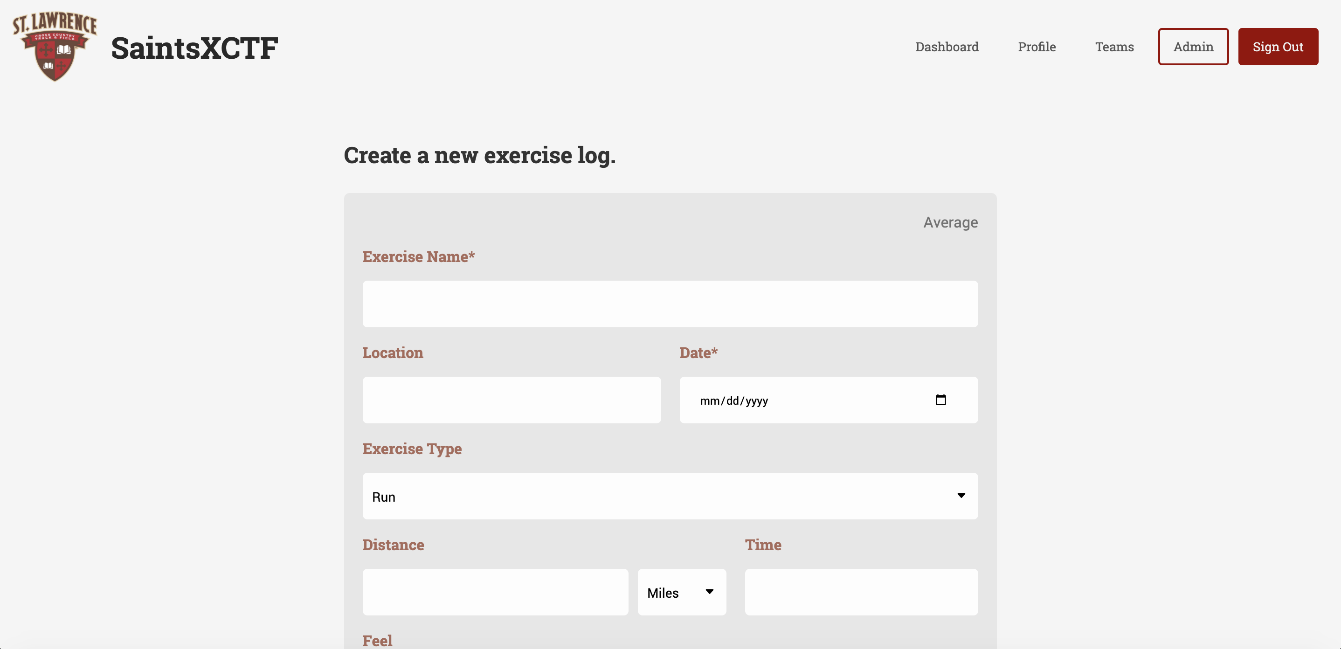Click the Feel section label
This screenshot has height=649, width=1341.
pos(377,641)
